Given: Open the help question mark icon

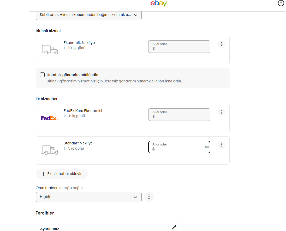Looking at the screenshot, I should [x=281, y=3].
